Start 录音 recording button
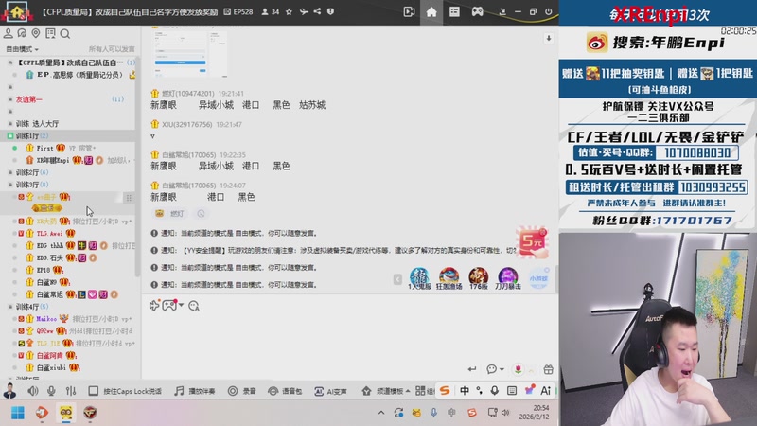The height and width of the screenshot is (426, 757). [x=242, y=391]
